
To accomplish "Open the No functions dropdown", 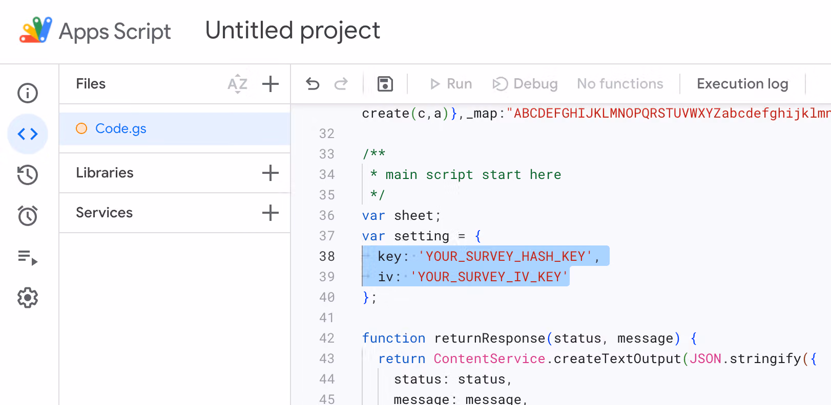I will [620, 84].
